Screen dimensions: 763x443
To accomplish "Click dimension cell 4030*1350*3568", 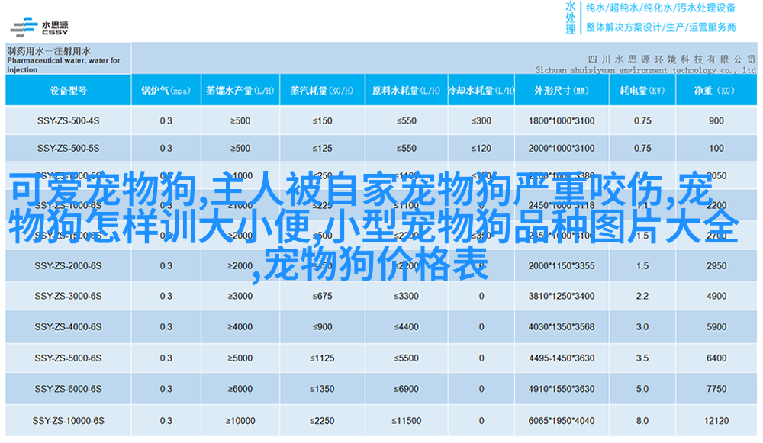I will 562,327.
